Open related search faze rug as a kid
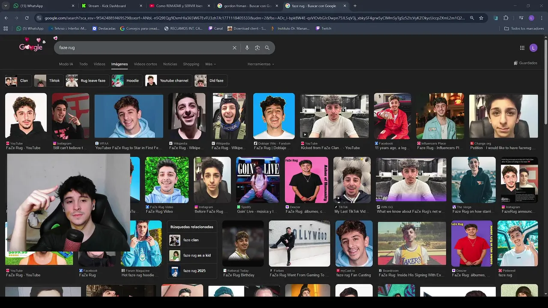Screen dimensions: 548x308 point(192,255)
